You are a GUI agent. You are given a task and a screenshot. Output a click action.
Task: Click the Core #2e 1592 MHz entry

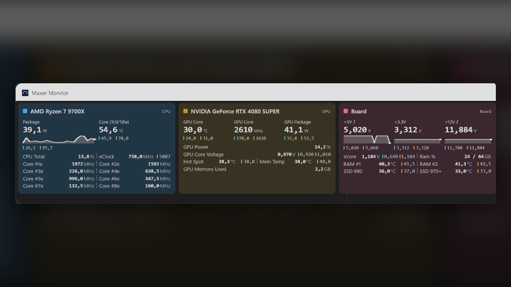tap(135, 164)
